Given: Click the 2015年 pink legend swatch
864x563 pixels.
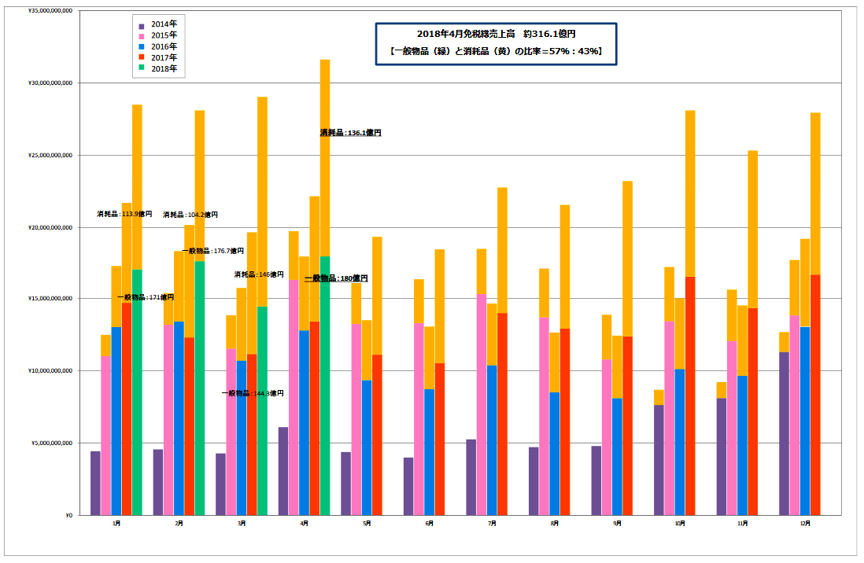Looking at the screenshot, I should click(x=142, y=35).
